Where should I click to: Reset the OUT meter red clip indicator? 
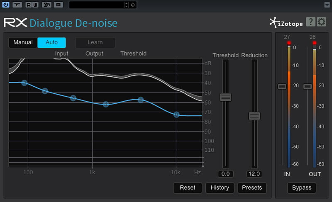pyautogui.click(x=315, y=43)
